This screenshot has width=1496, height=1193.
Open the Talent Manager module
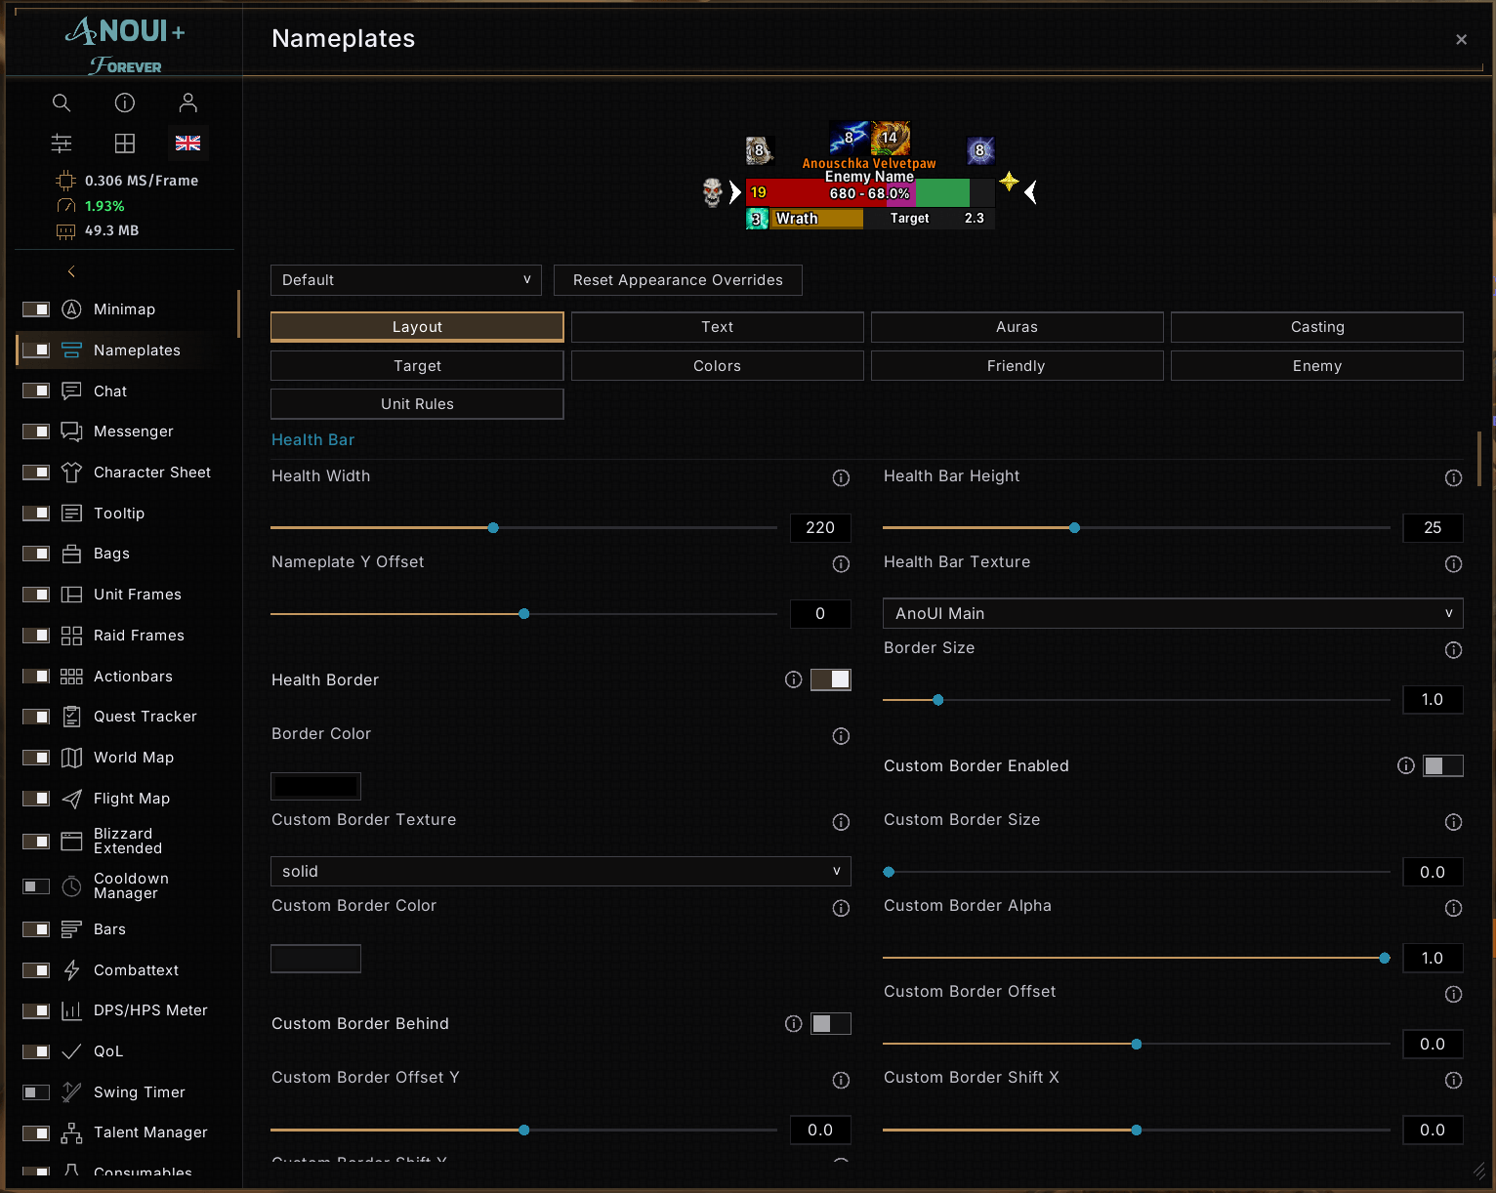pos(150,1132)
